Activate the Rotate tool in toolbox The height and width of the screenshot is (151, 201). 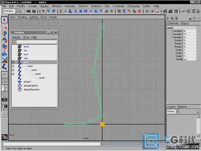[4, 40]
